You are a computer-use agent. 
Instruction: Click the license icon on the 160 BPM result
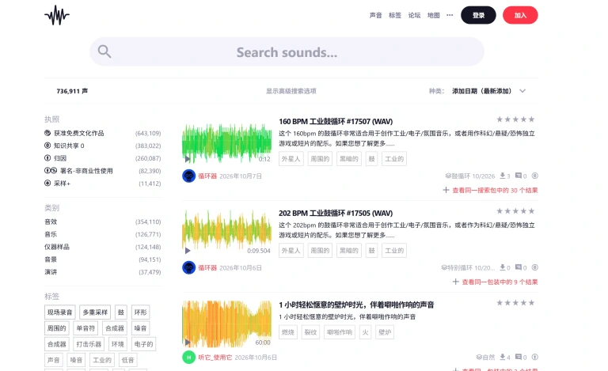coord(534,176)
